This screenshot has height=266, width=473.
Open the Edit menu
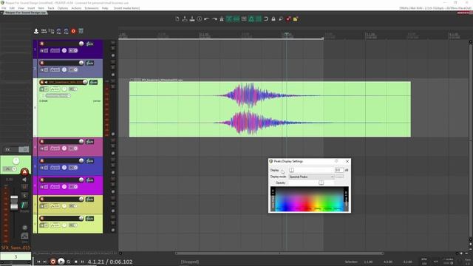tap(12, 8)
